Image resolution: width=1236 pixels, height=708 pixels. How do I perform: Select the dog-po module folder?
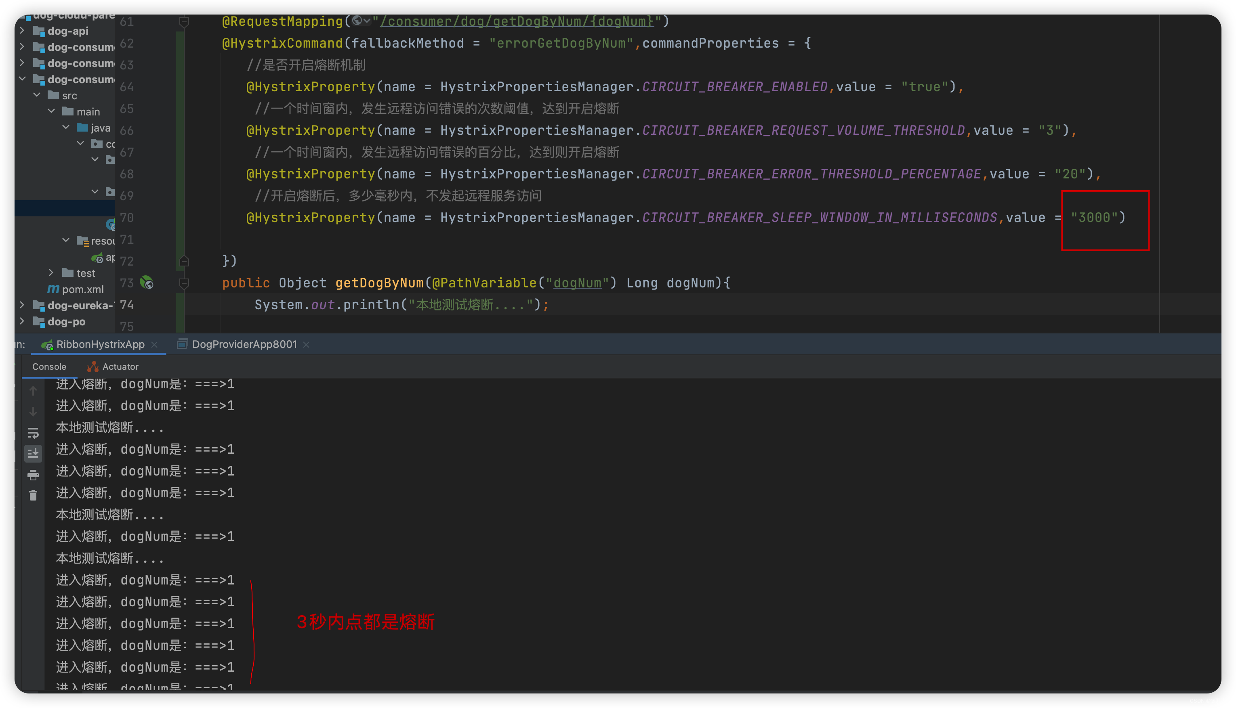tap(59, 321)
